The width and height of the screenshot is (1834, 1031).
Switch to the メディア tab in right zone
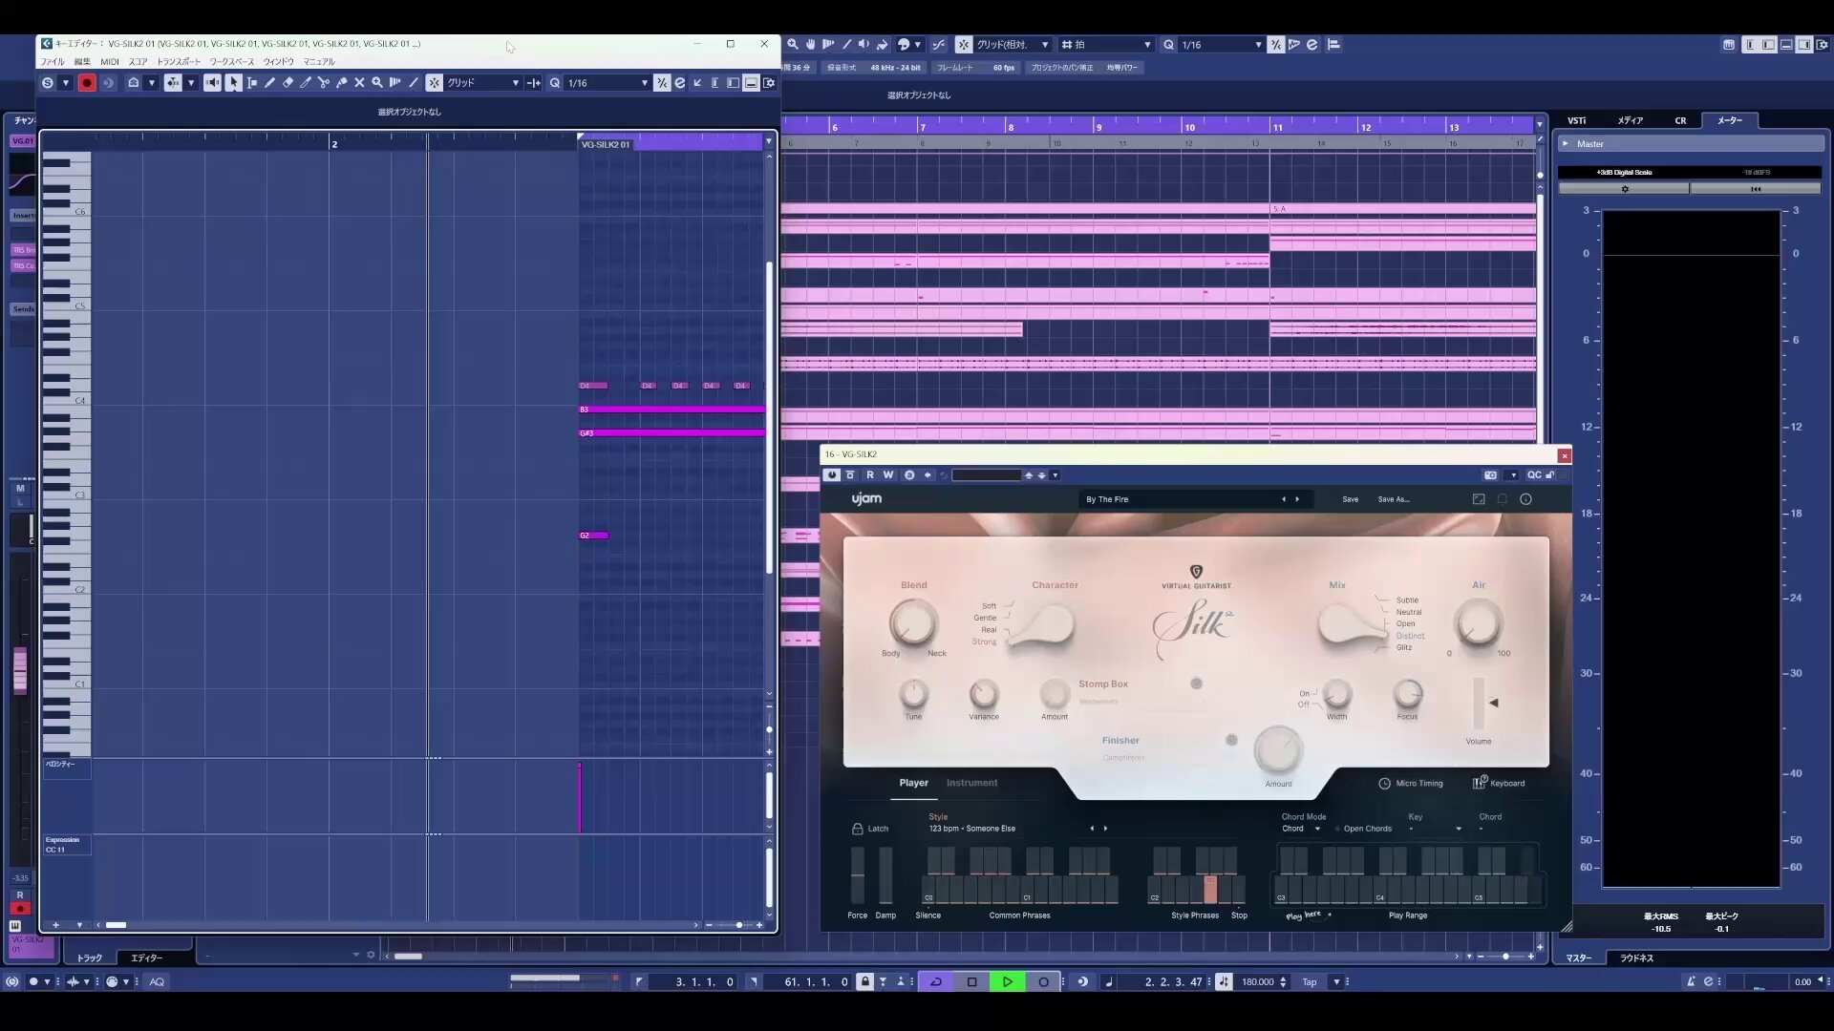(x=1630, y=120)
